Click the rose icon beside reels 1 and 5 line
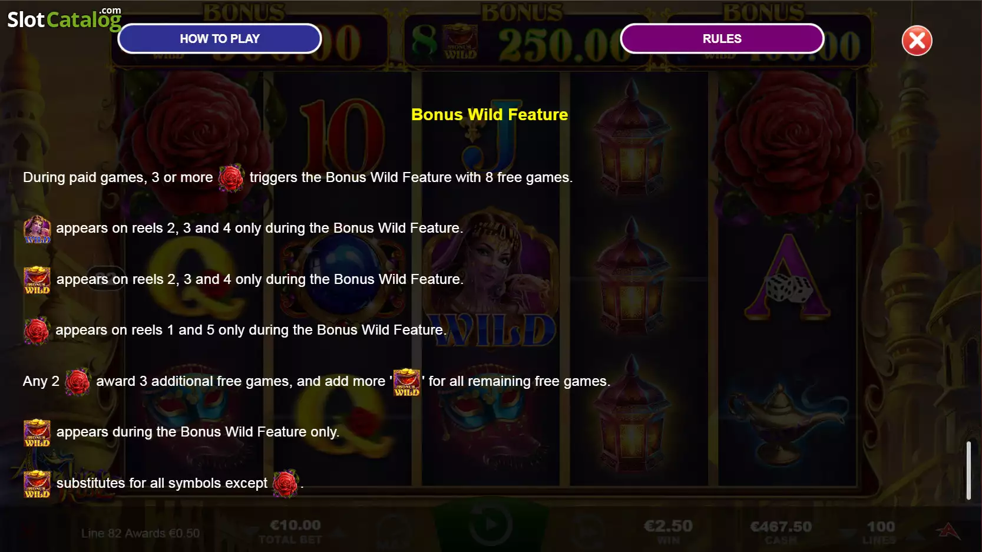This screenshot has height=552, width=982. pyautogui.click(x=37, y=331)
